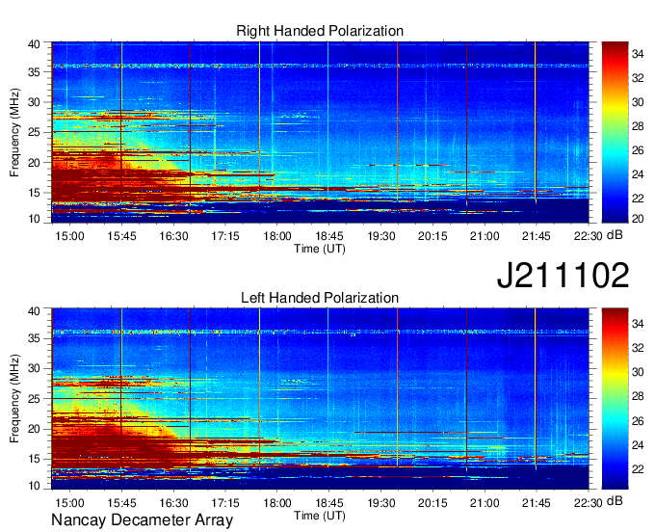Screen dimensions: 655x532
Task: Click 16:30 tick label under Right Handed plot
Action: pos(173,236)
